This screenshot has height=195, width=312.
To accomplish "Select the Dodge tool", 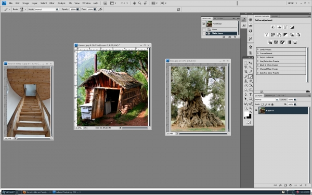I will click(251, 90).
